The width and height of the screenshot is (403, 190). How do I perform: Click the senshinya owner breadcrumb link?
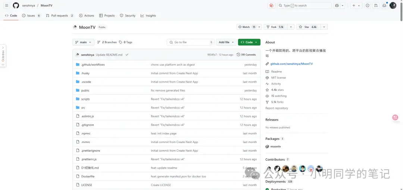[28, 5]
